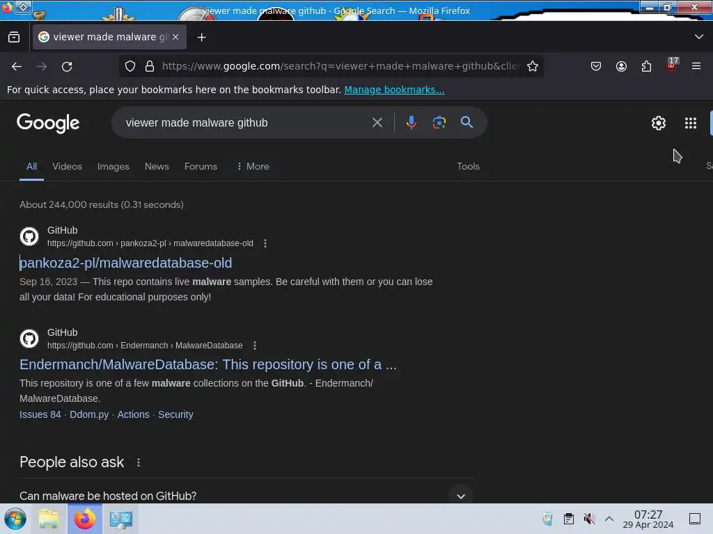Screen dimensions: 713x534
Task: Go back to the previous page
Action: (17, 67)
